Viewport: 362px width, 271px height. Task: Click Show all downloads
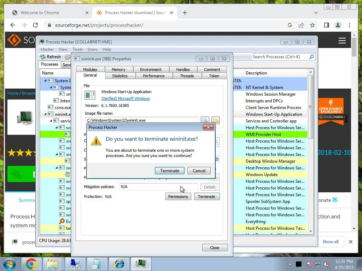pos(331,241)
